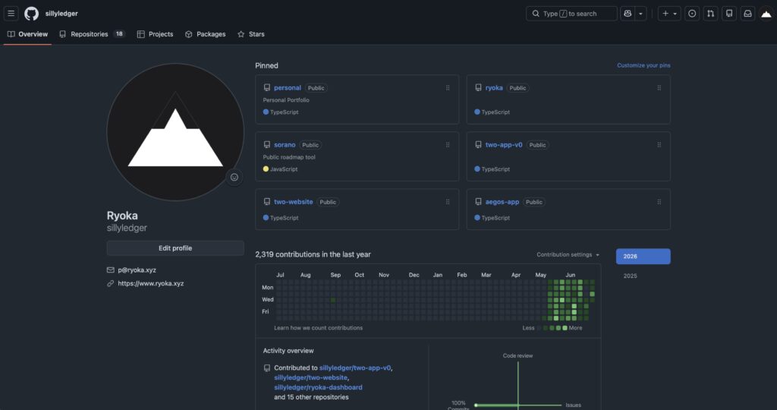Grab the drag handle on two-app-v0 card
The width and height of the screenshot is (777, 410).
click(659, 145)
